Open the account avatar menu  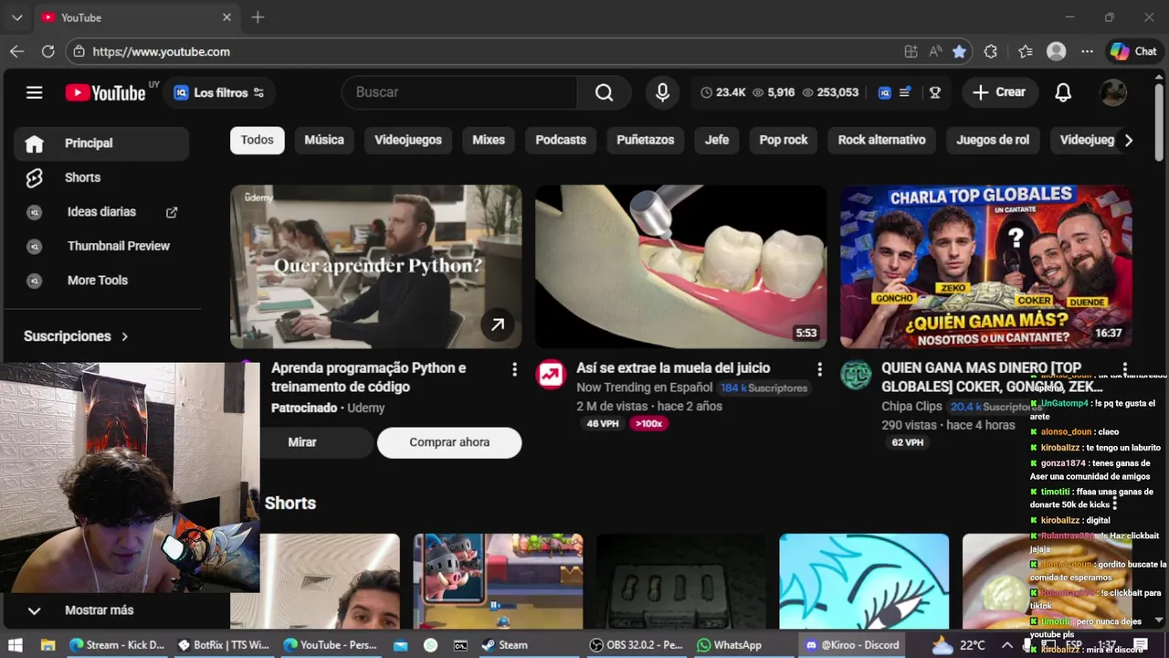point(1112,92)
